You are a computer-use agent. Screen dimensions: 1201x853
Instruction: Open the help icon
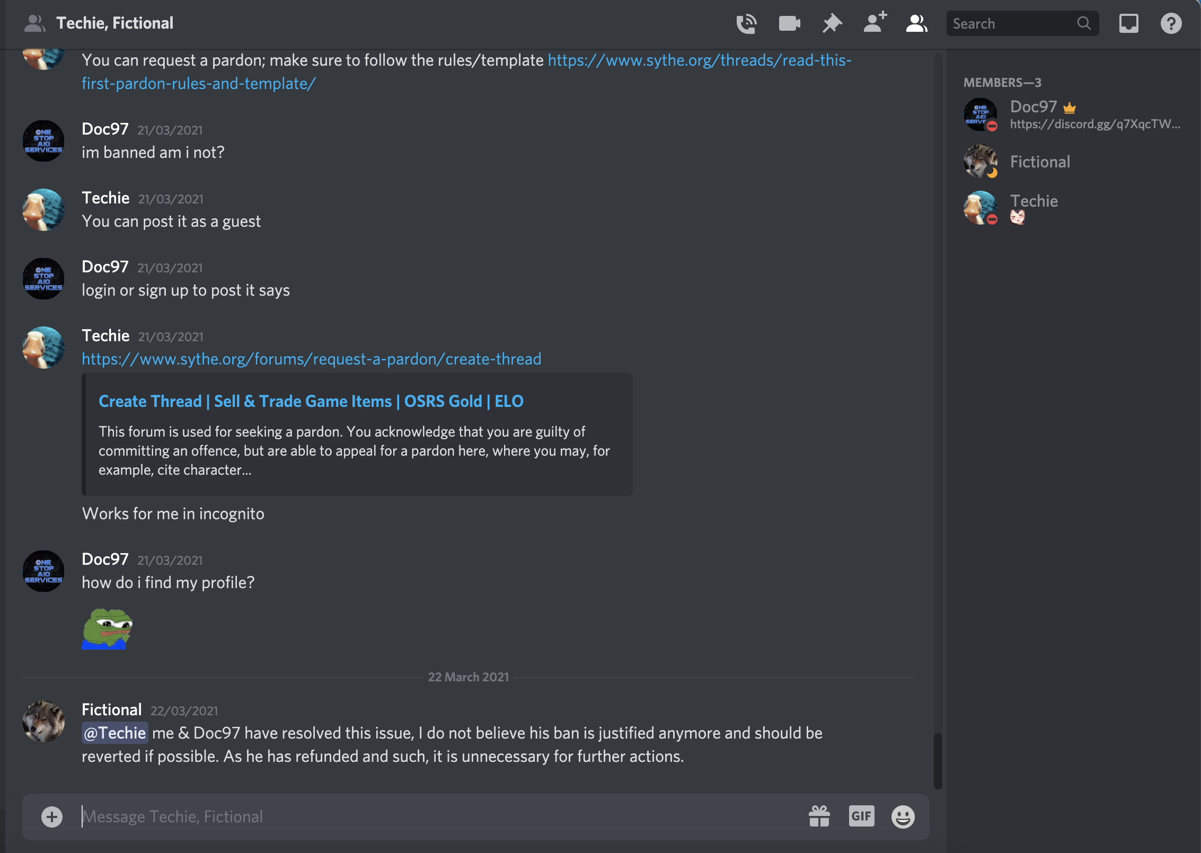[1171, 24]
